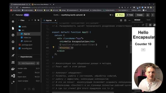Open the notifications bell
This screenshot has width=166, height=93.
[x=148, y=15]
